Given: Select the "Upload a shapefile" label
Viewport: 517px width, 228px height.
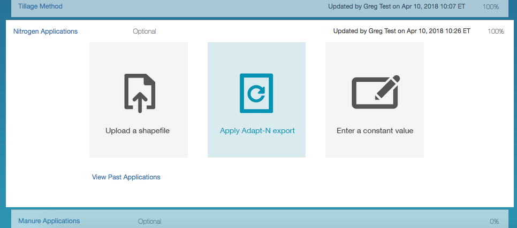Looking at the screenshot, I should [138, 130].
